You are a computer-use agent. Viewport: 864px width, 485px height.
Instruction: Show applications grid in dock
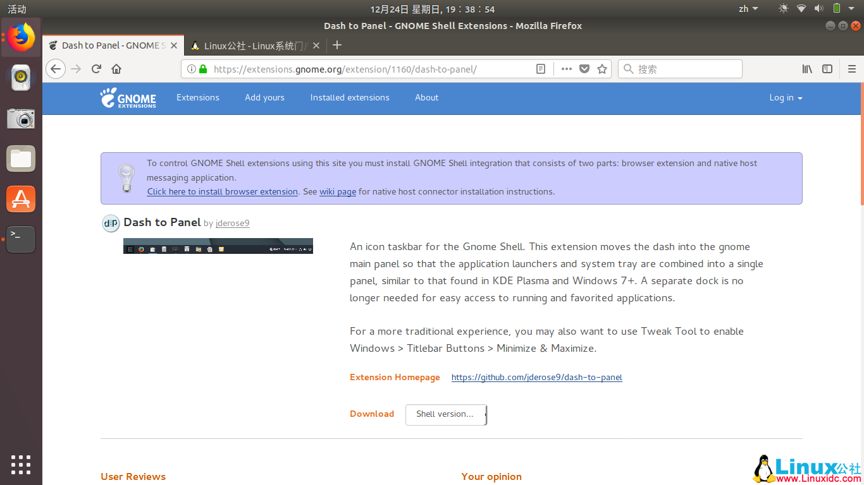coord(21,464)
